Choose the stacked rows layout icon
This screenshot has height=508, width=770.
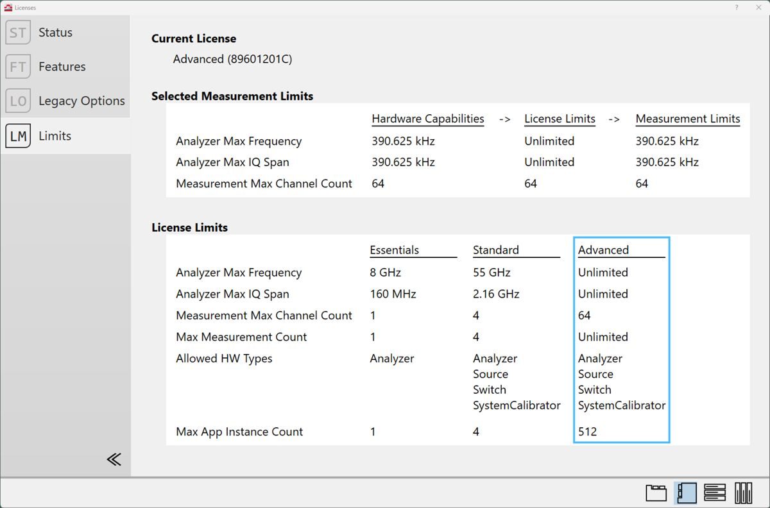coord(715,493)
